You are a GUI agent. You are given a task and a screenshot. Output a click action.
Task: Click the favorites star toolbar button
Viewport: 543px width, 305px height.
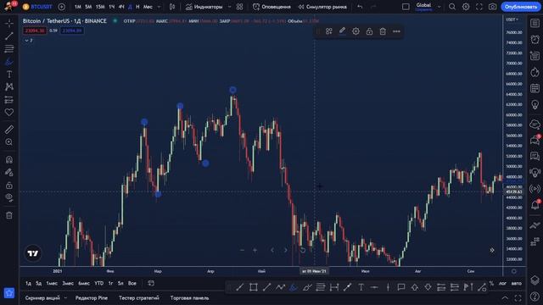(9, 293)
